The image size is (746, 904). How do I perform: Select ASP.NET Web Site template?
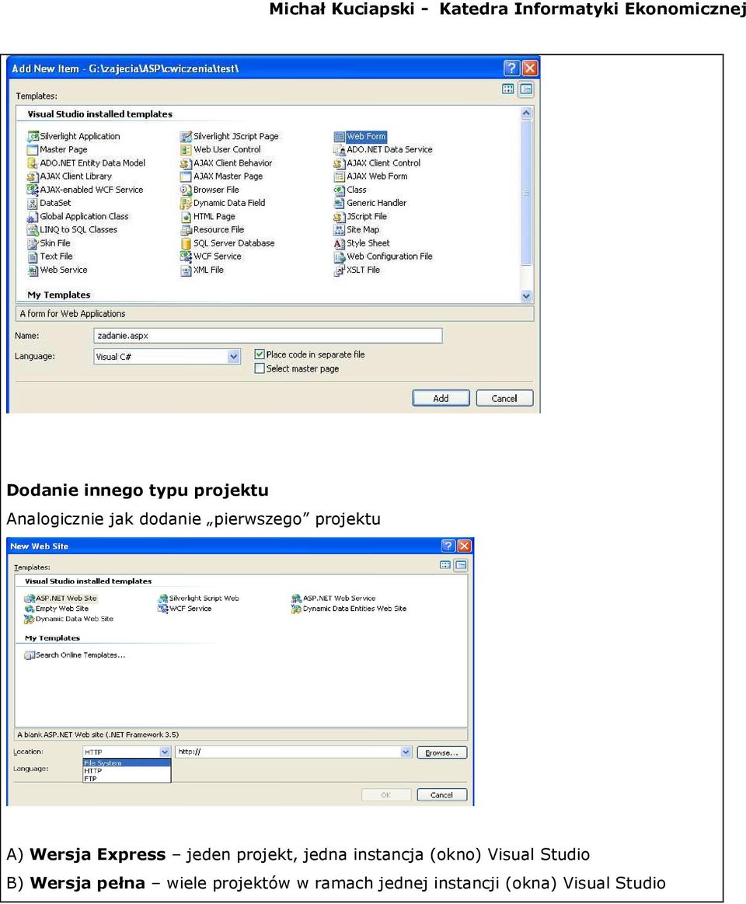tap(61, 599)
